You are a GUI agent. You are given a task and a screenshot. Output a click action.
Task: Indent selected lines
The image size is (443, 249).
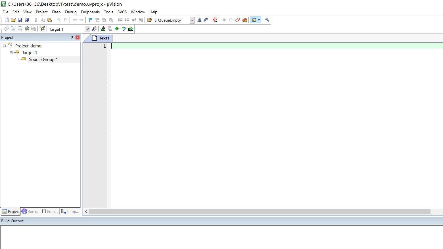[120, 20]
